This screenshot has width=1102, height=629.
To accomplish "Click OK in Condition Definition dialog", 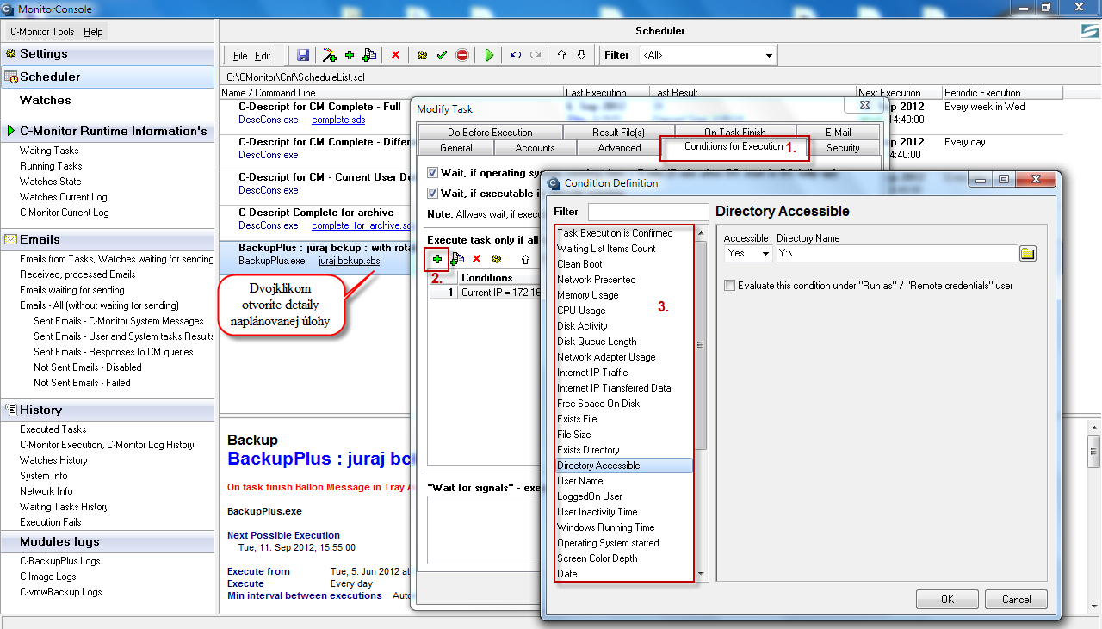I will 947,600.
